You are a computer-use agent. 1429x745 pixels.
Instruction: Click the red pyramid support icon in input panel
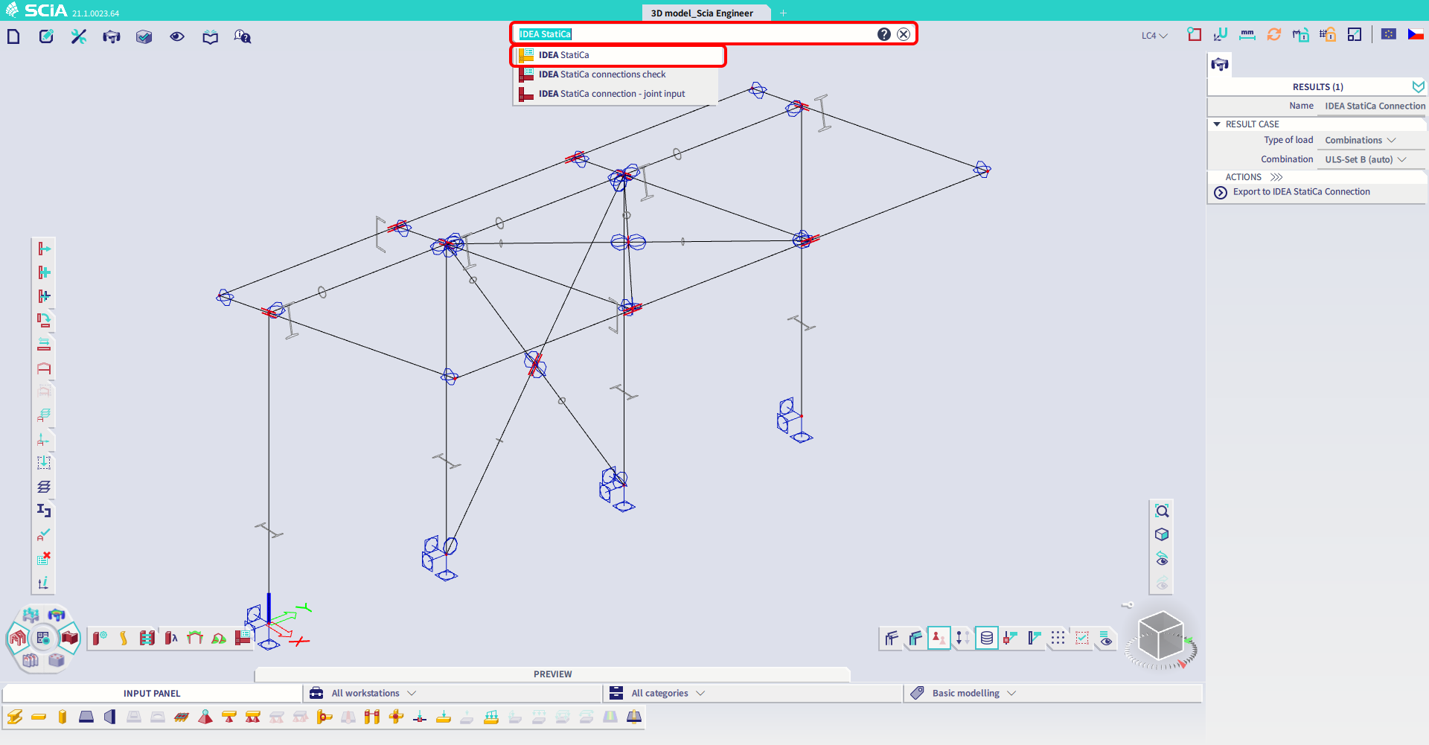[205, 717]
